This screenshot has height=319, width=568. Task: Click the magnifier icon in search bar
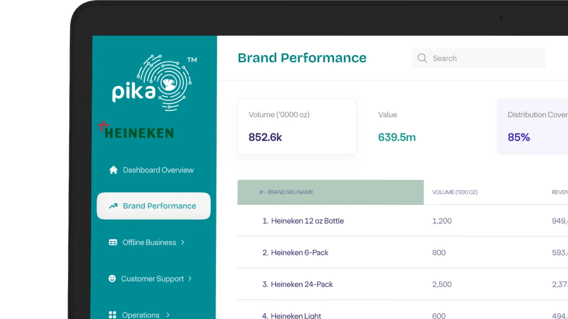[422, 58]
